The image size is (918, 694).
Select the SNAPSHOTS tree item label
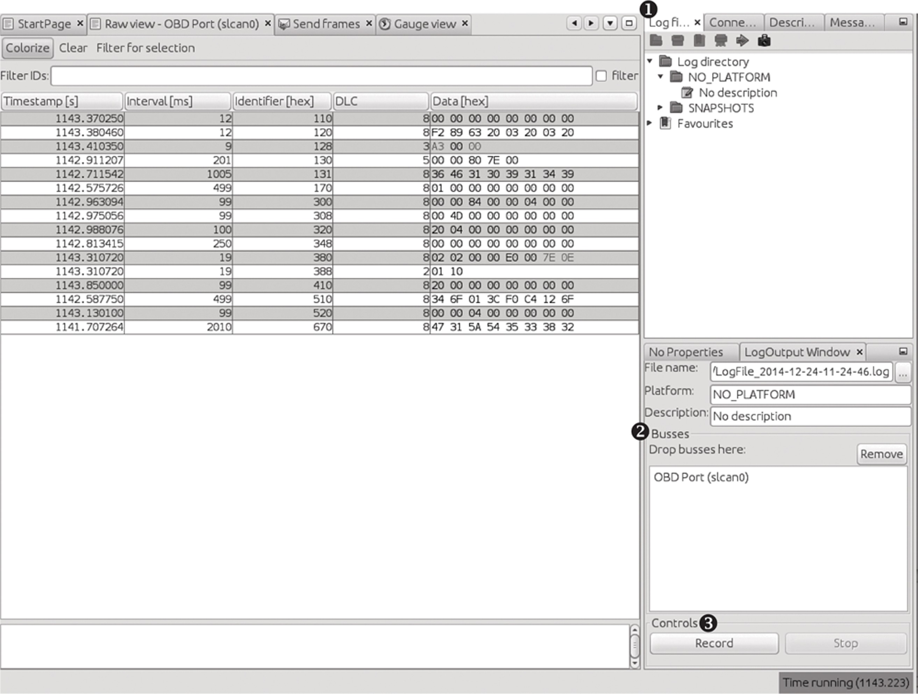tap(721, 108)
